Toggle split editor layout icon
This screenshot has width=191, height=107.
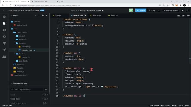(x=178, y=15)
